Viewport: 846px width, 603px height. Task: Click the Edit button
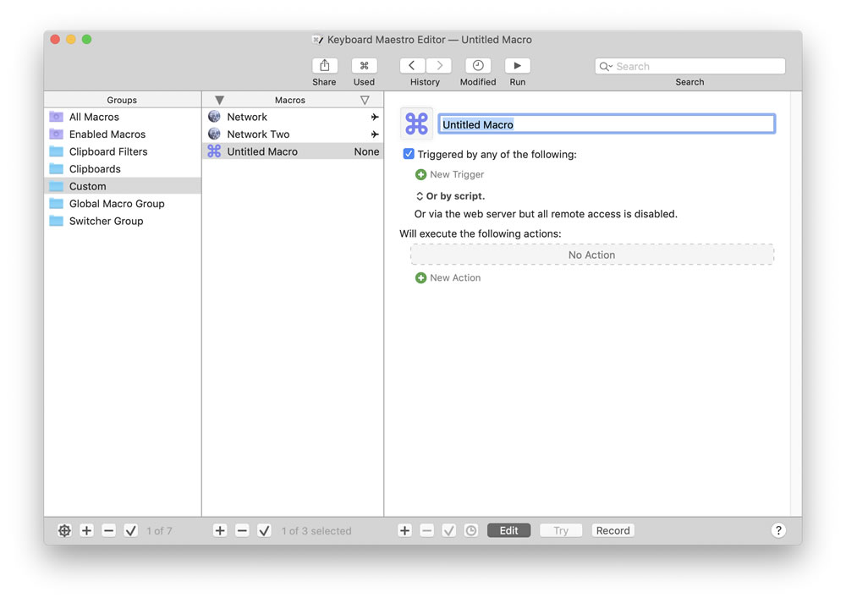[508, 531]
